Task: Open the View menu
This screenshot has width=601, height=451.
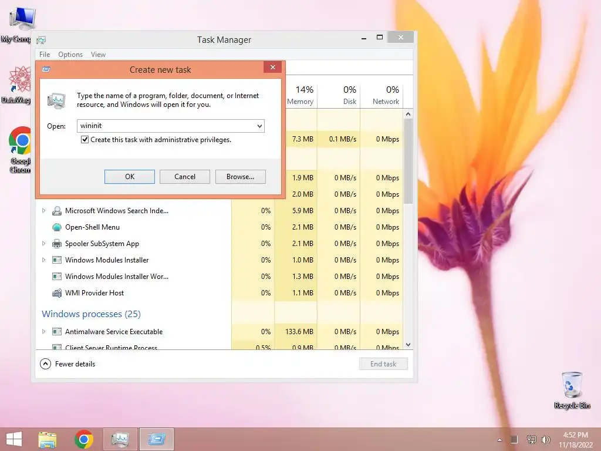Action: click(x=98, y=55)
